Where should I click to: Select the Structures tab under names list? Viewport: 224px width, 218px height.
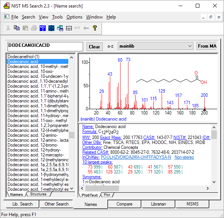[38, 194]
